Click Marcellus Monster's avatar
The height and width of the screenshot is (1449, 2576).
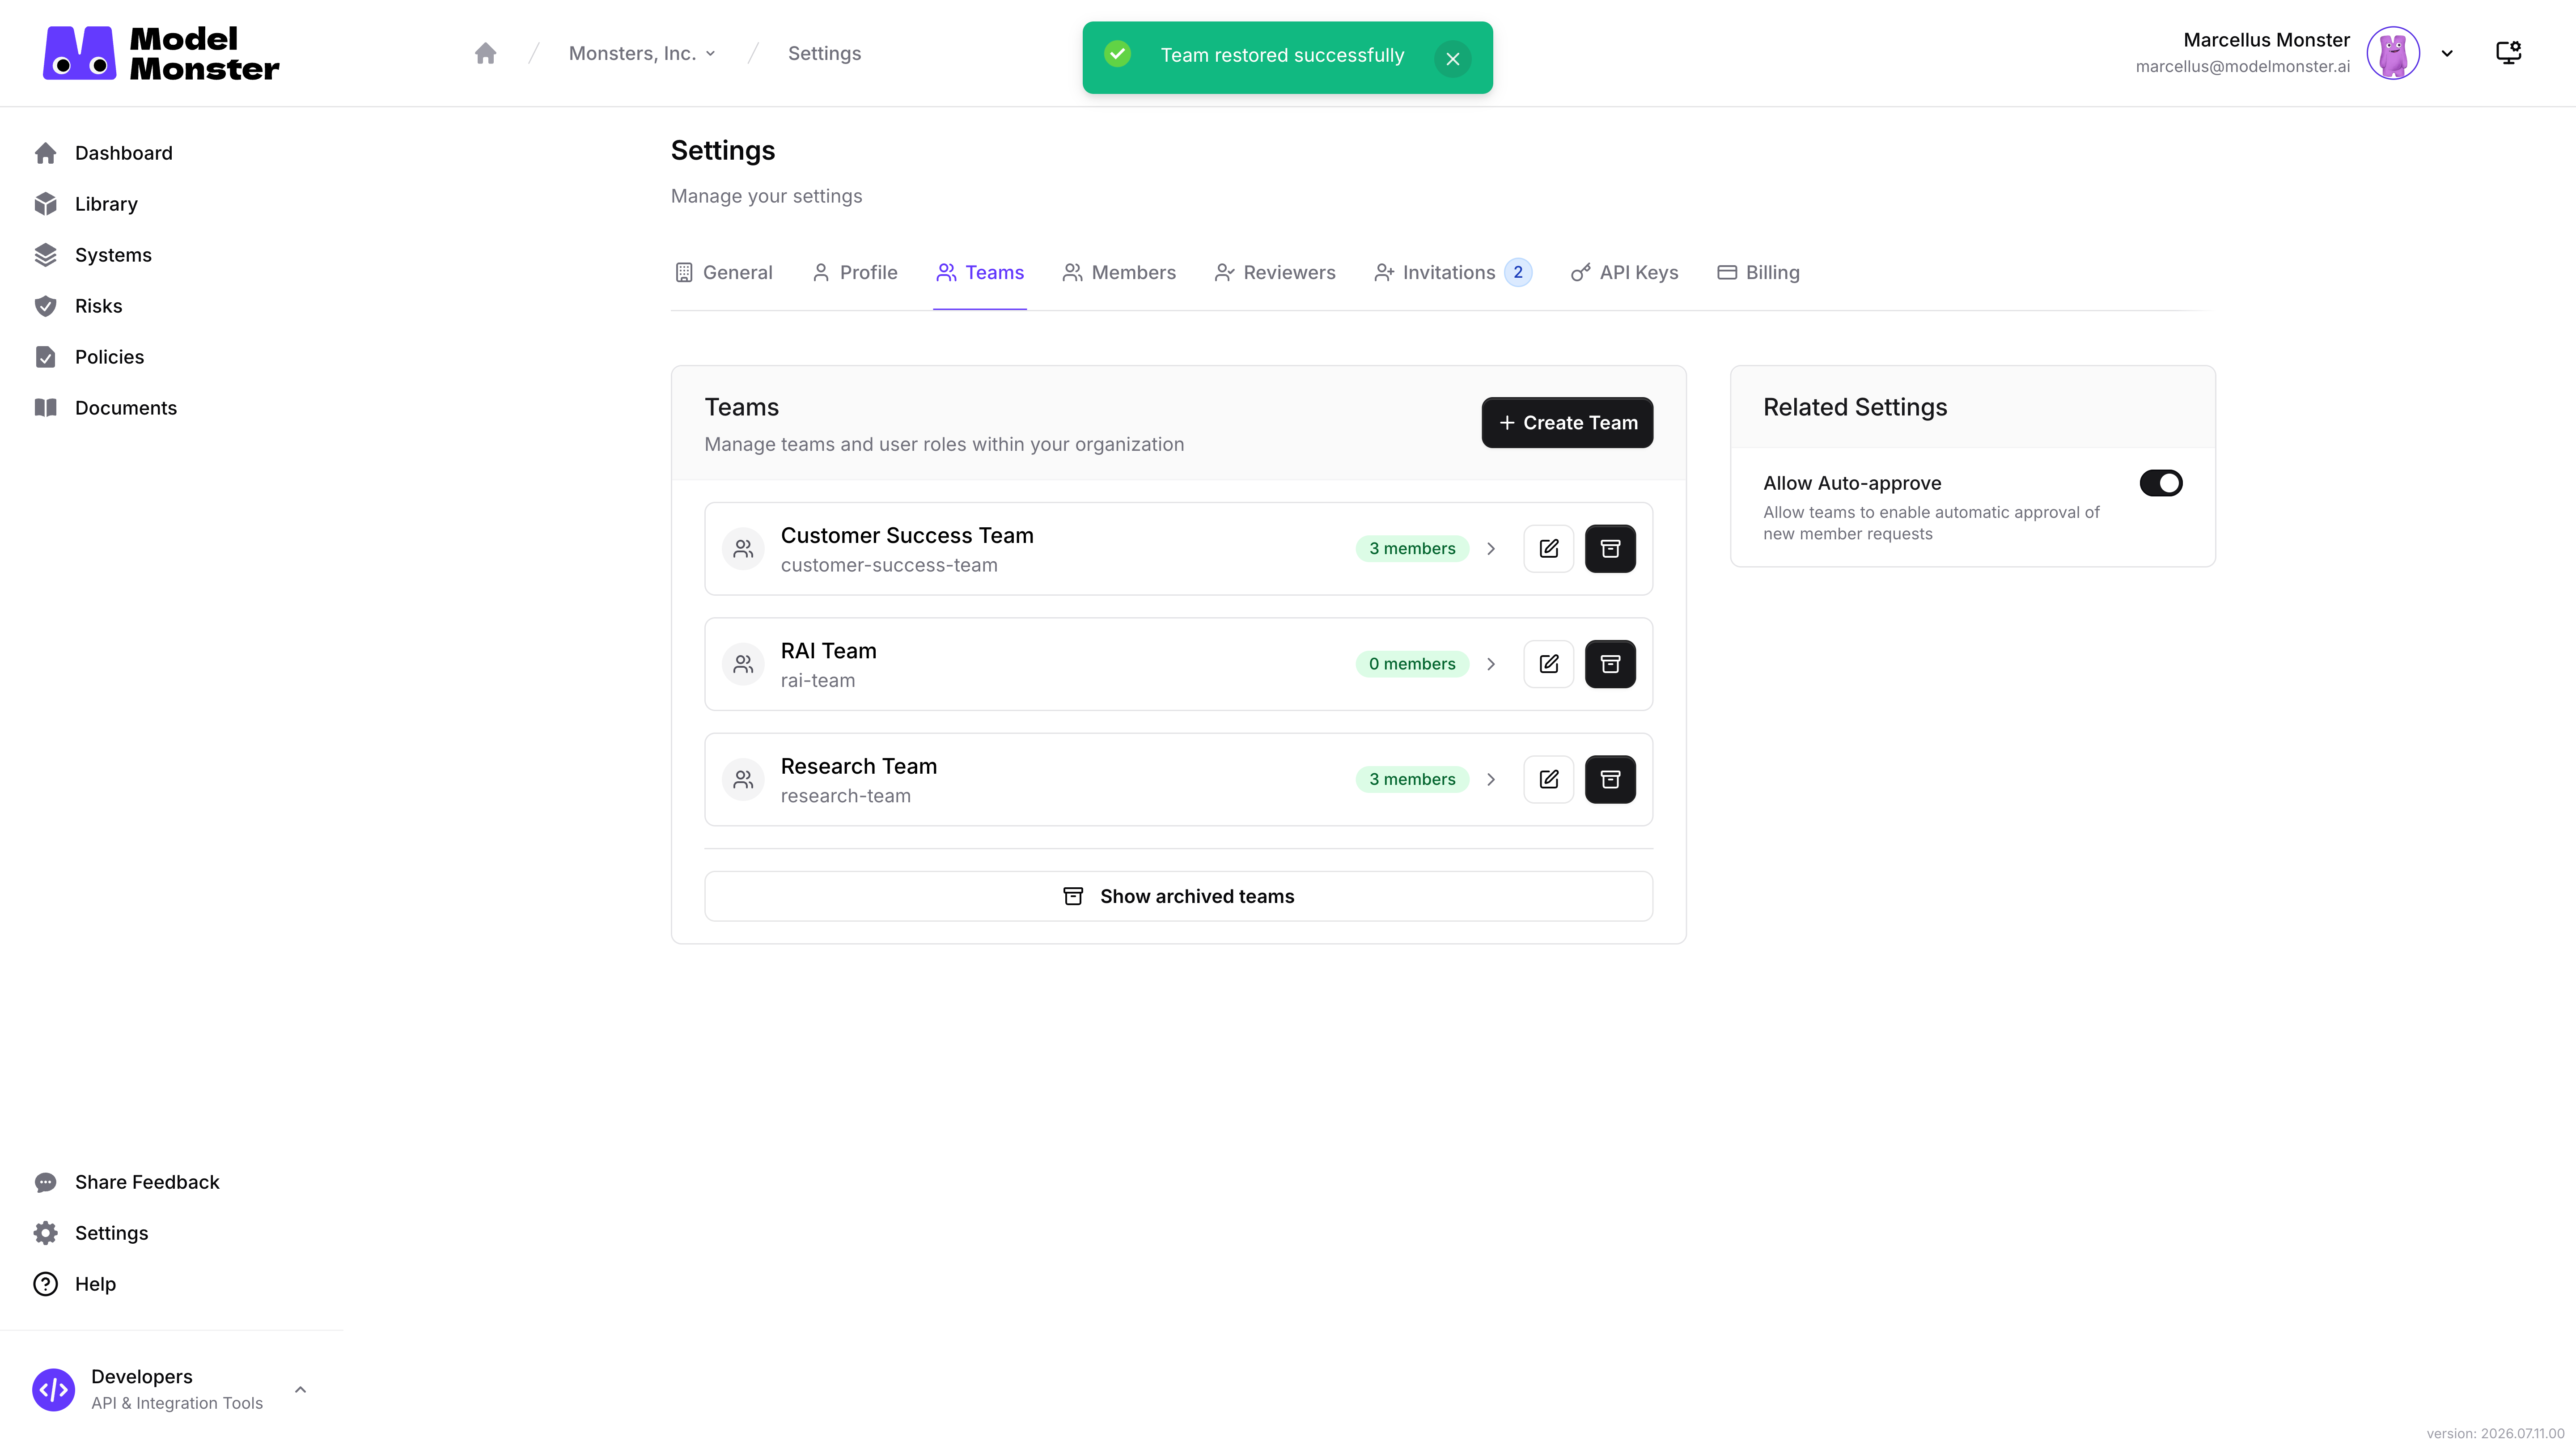pos(2393,53)
